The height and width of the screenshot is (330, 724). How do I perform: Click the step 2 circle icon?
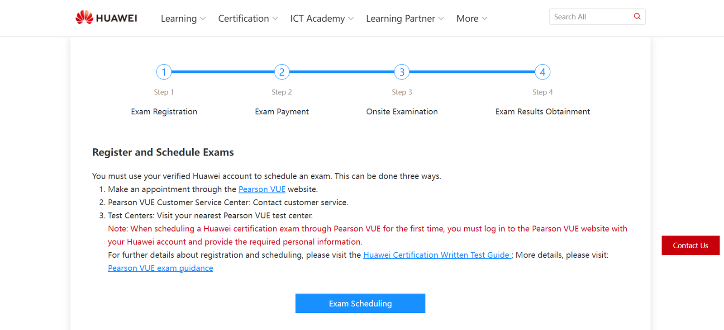(x=282, y=72)
